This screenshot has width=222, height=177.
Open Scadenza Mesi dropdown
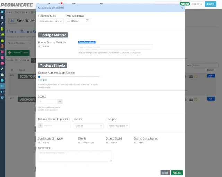click(51, 21)
